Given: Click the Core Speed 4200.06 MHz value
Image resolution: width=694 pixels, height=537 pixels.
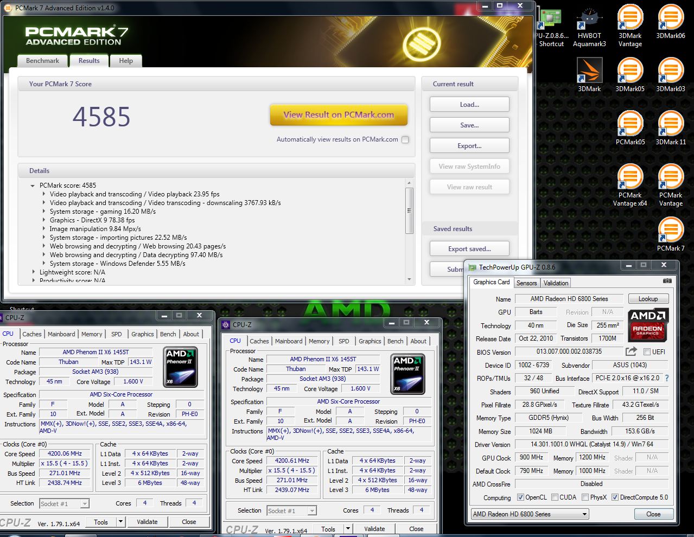Looking at the screenshot, I should click(65, 453).
